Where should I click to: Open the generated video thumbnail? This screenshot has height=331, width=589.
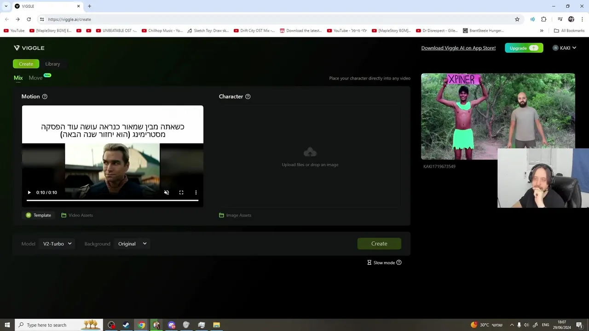click(x=498, y=116)
